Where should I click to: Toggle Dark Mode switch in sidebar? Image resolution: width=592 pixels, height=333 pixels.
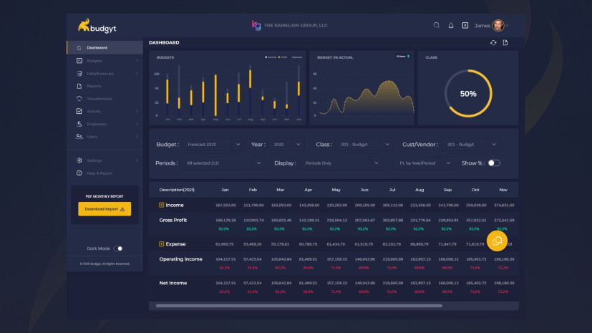point(118,248)
